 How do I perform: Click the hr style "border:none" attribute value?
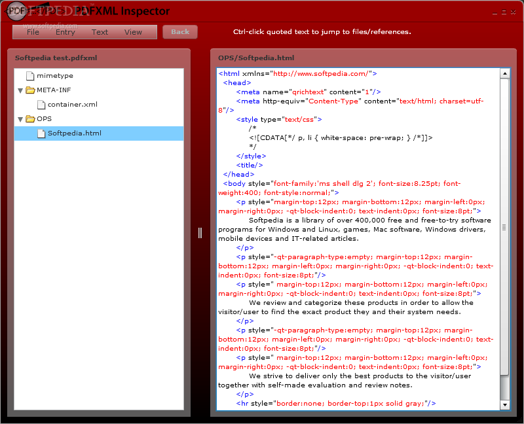350,404
